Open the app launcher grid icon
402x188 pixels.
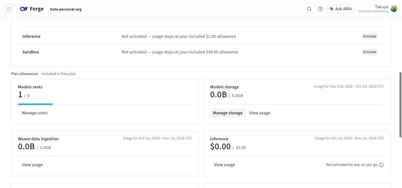(x=9, y=9)
